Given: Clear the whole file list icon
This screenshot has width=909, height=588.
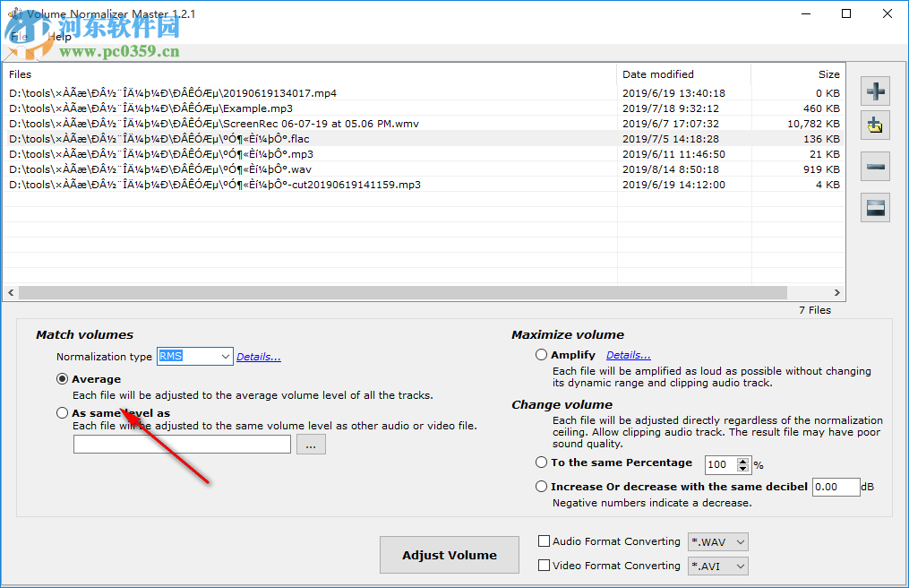Looking at the screenshot, I should pyautogui.click(x=875, y=207).
